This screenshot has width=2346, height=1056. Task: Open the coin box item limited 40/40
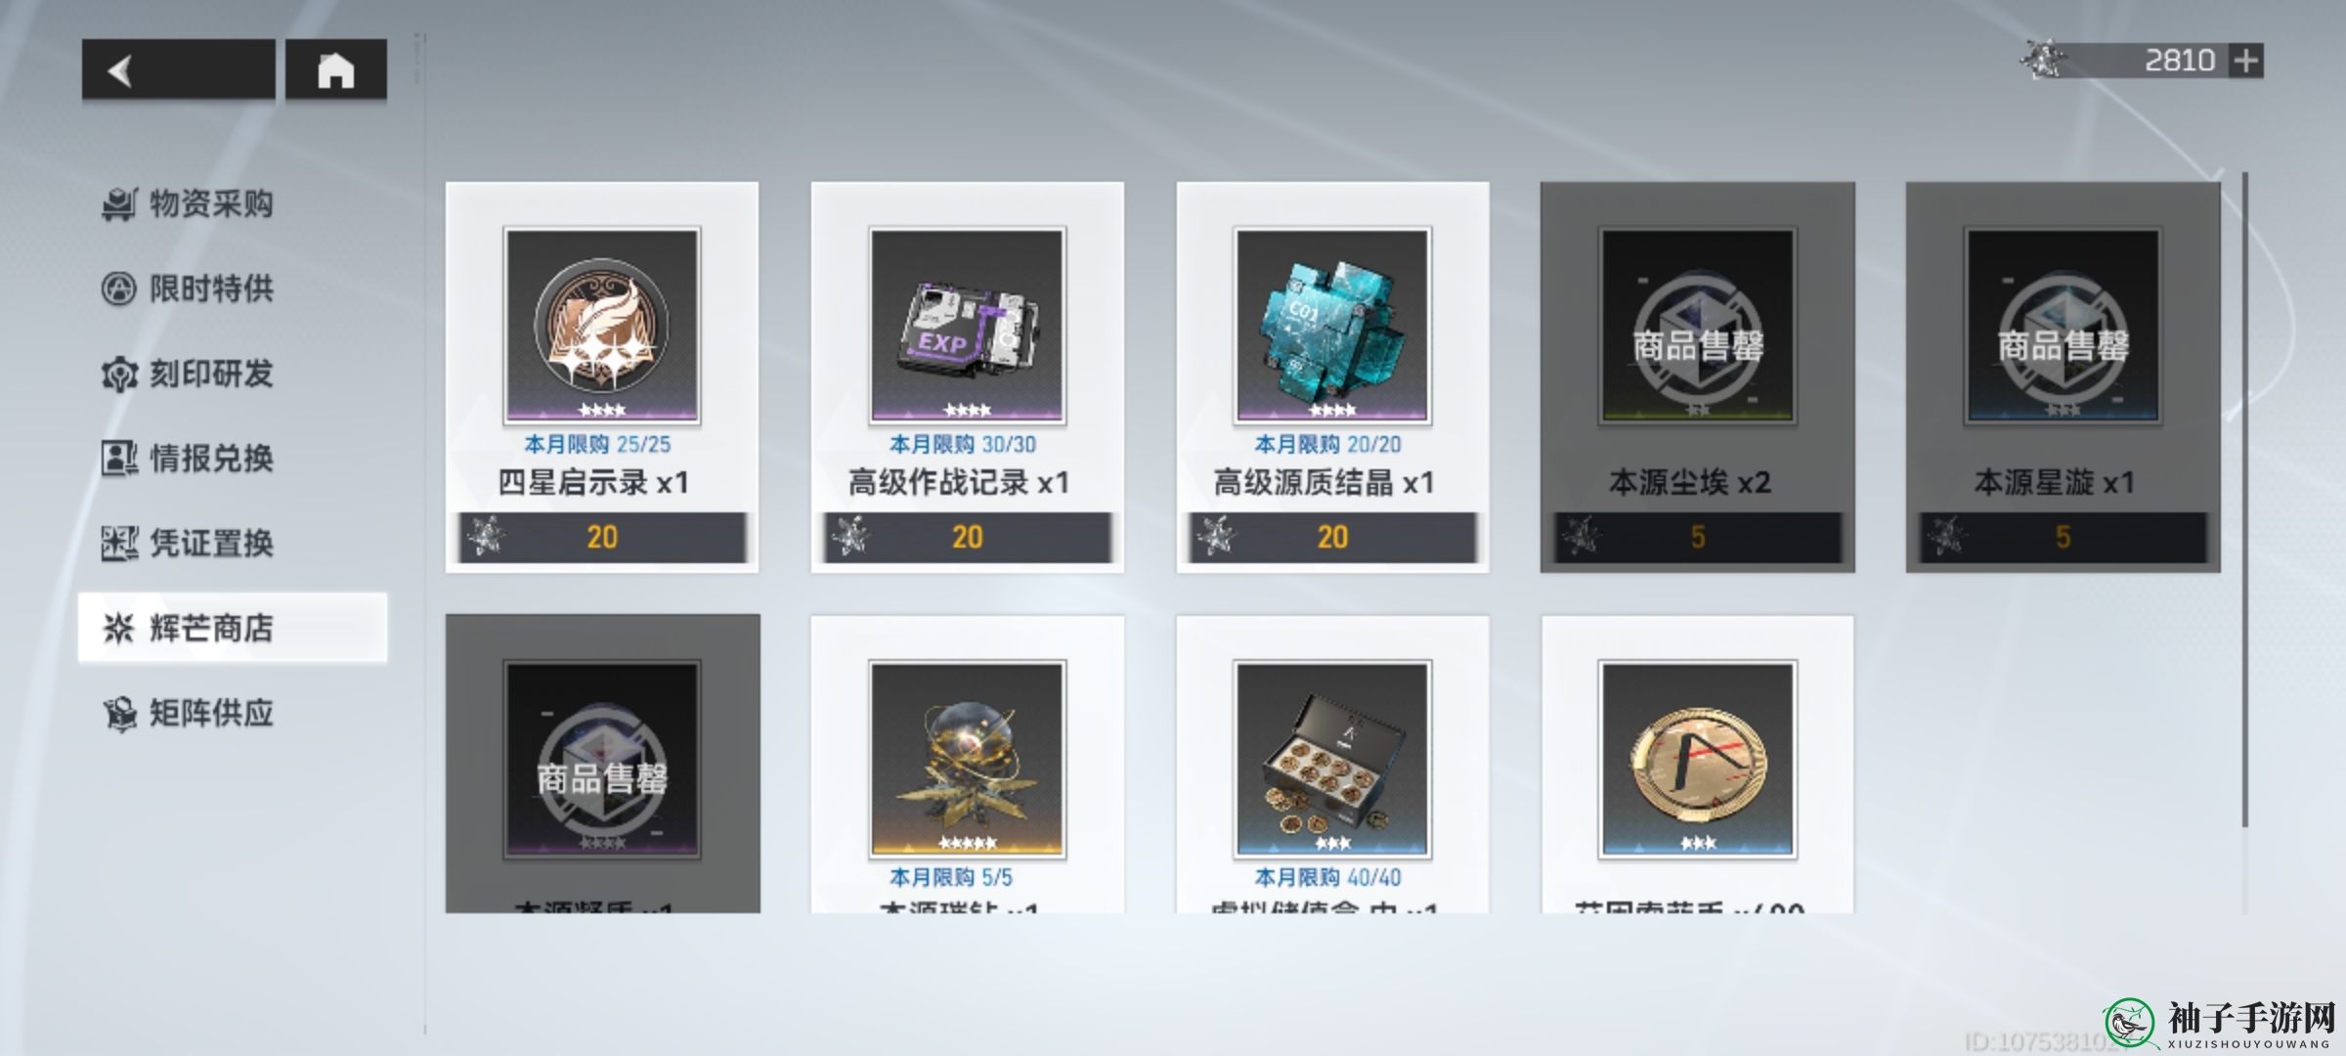pyautogui.click(x=1332, y=759)
